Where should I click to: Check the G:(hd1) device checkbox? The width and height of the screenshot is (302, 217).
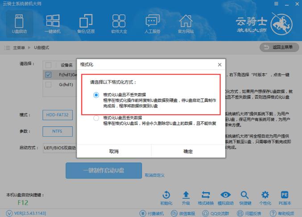point(48,84)
